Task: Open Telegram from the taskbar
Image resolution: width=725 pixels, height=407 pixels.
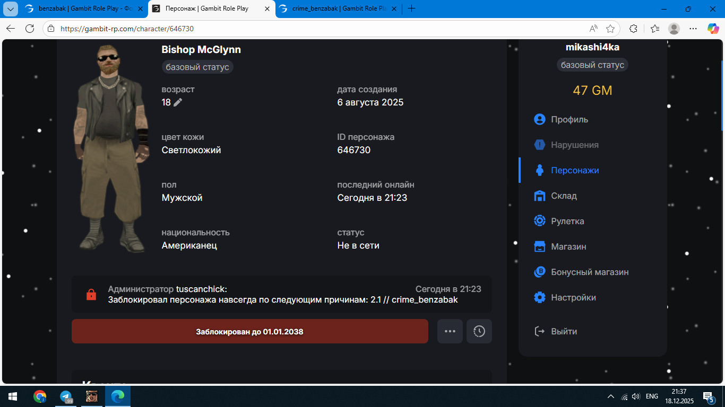Action: [66, 396]
